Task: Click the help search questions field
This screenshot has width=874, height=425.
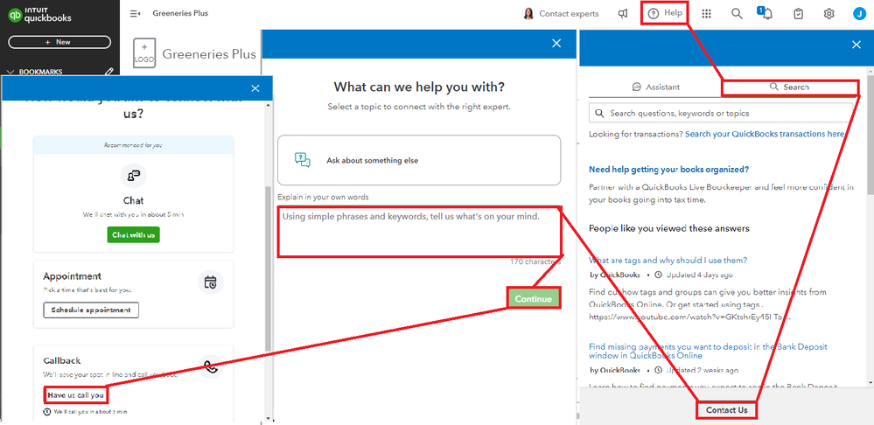Action: click(x=721, y=113)
